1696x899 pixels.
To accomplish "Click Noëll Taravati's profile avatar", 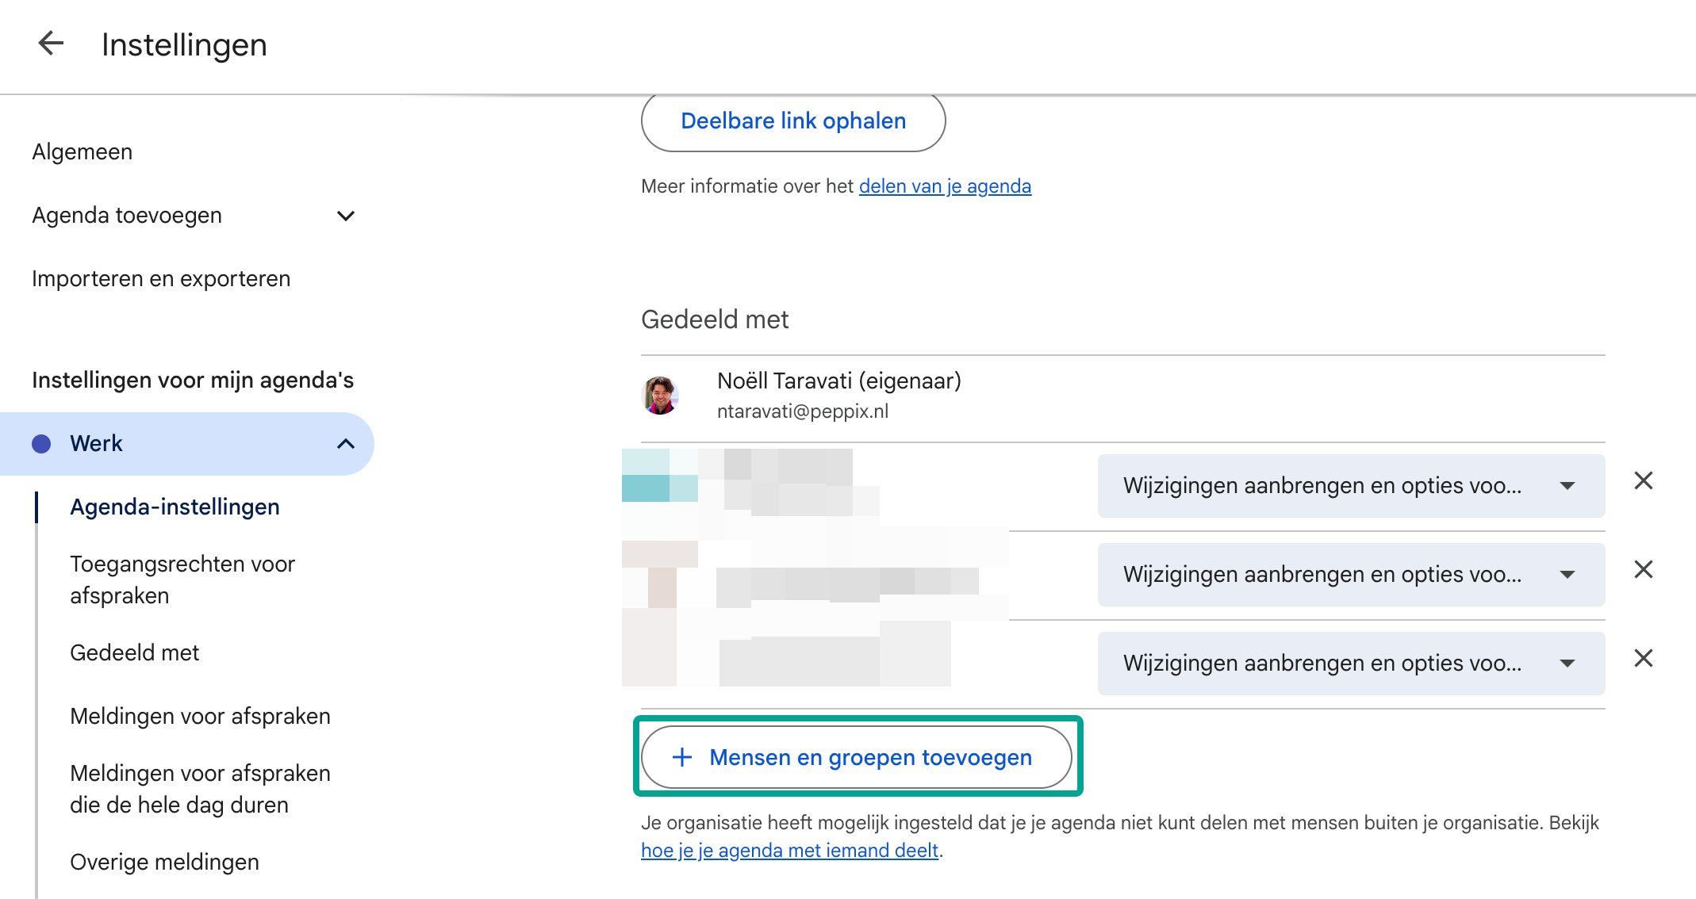I will coord(660,395).
